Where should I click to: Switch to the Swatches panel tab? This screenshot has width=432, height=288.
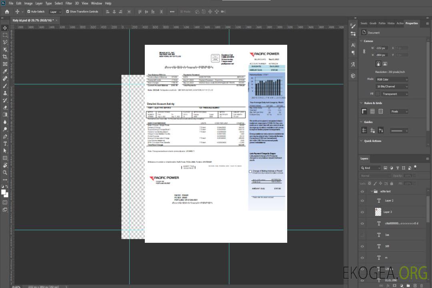(364, 23)
